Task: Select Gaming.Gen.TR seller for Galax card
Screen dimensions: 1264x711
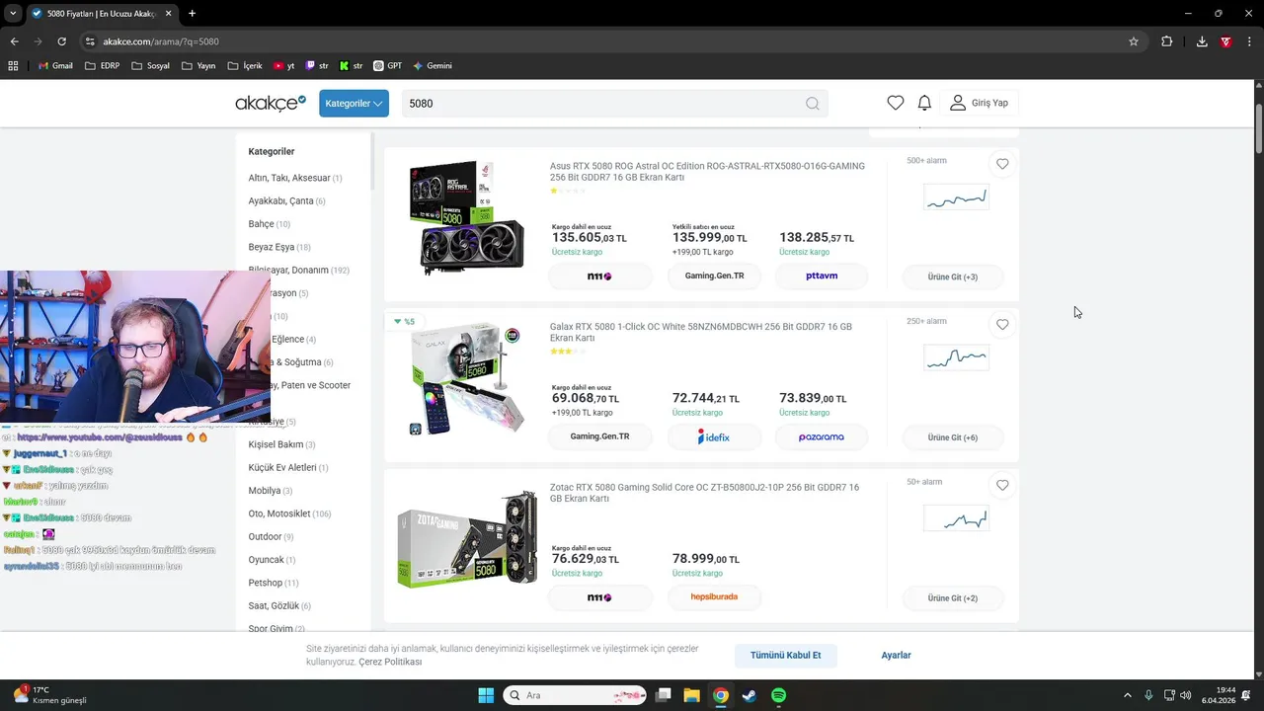Action: tap(599, 436)
